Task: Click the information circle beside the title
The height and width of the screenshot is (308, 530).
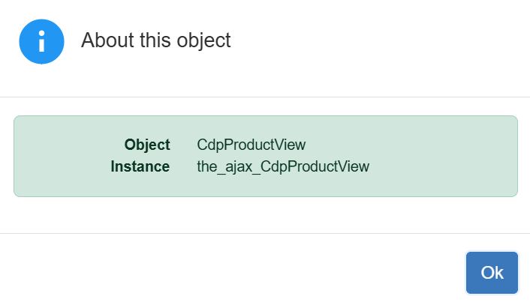Action: [41, 42]
